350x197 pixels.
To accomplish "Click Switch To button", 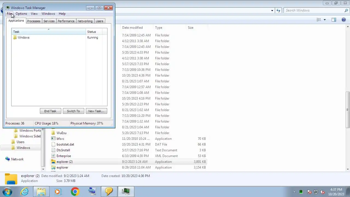I will point(73,111).
